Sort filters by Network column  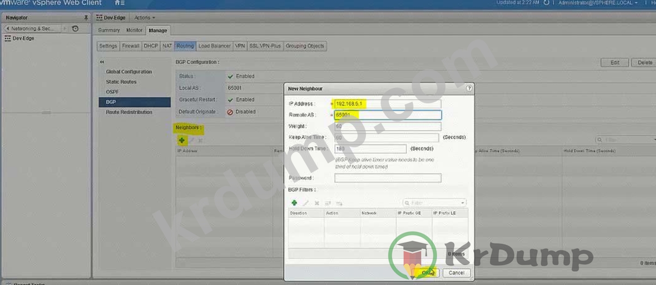[378, 213]
